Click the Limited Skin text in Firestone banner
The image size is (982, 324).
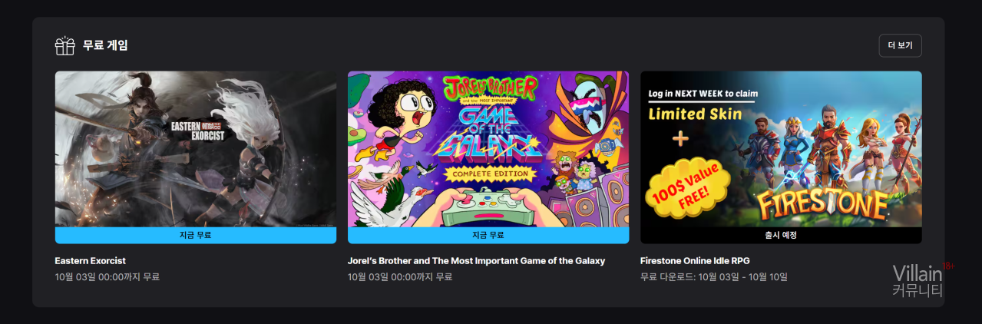click(696, 114)
